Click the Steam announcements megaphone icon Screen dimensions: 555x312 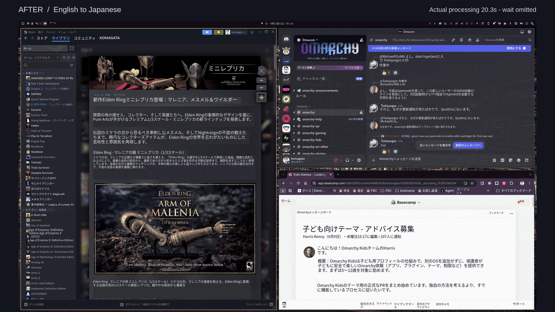click(x=207, y=32)
